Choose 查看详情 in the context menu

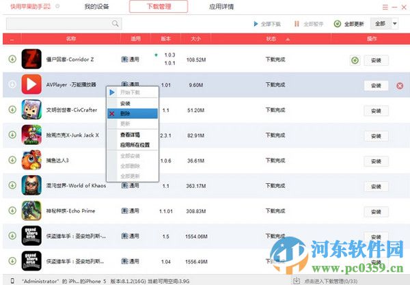coord(133,135)
